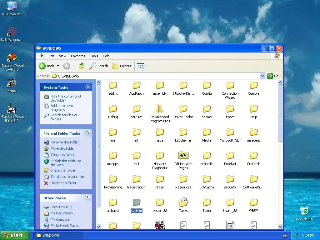Select Microsoft Visual C++ 6.0 desktop icon

pos(12,62)
